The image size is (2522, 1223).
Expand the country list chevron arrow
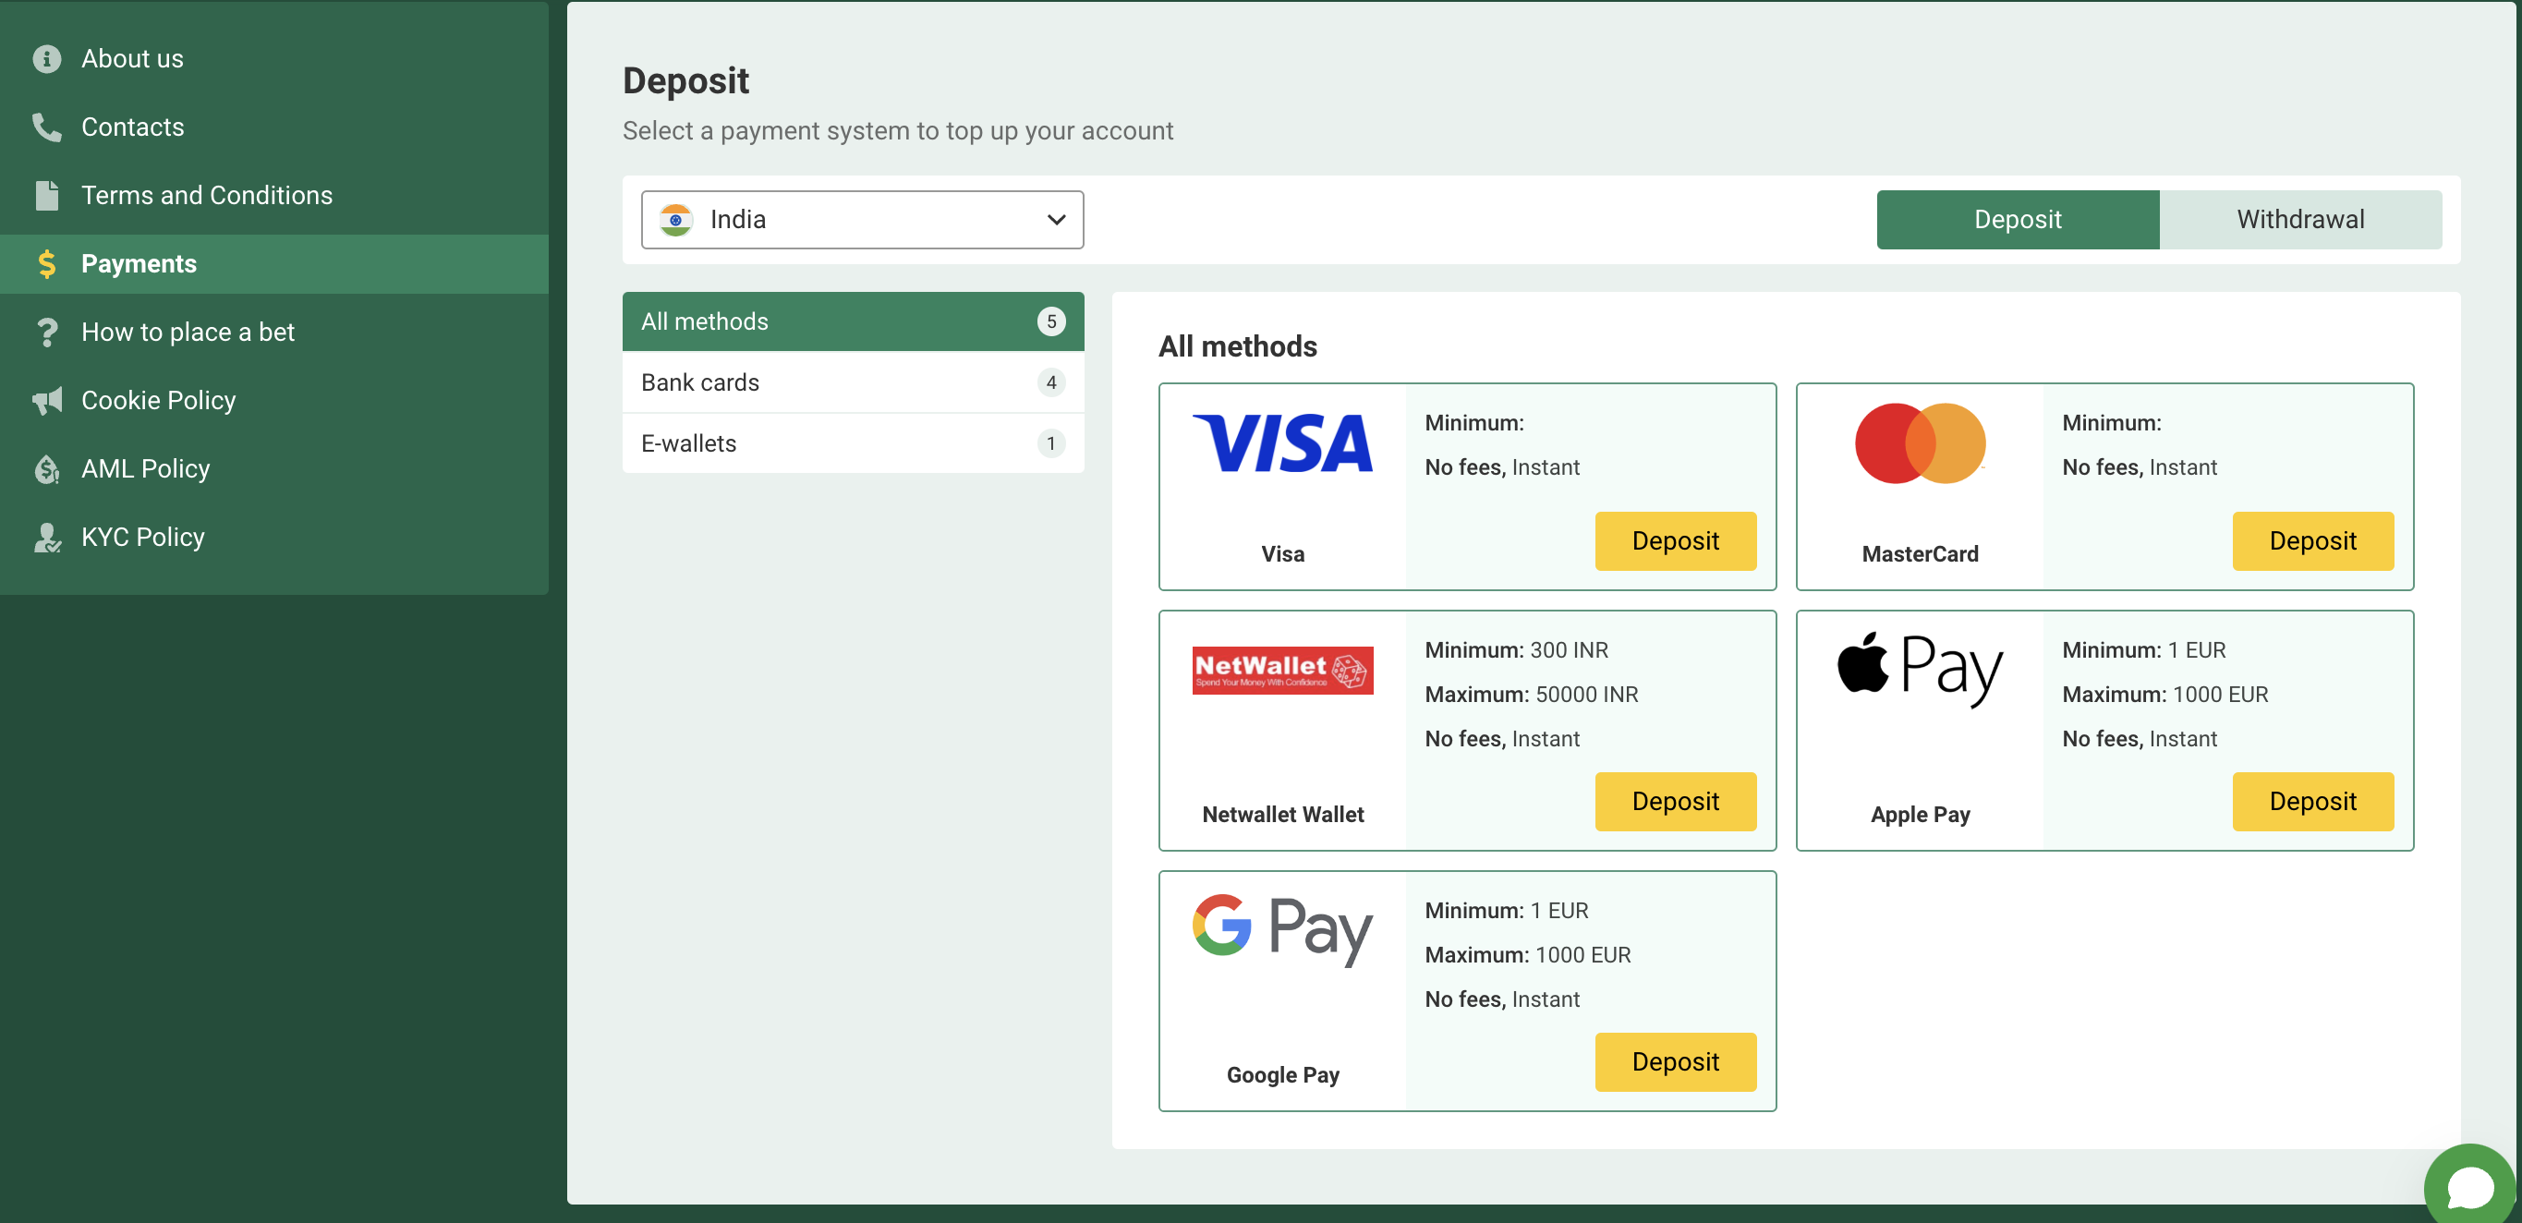point(1055,221)
